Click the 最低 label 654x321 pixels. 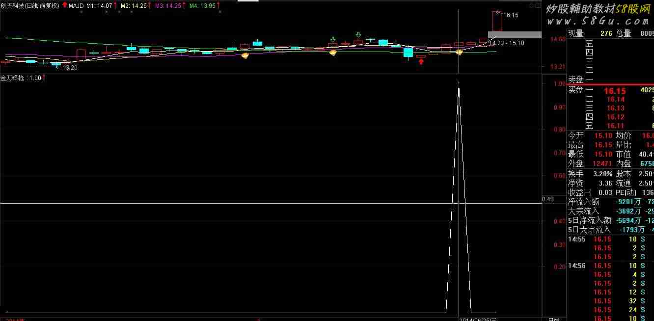click(x=576, y=155)
